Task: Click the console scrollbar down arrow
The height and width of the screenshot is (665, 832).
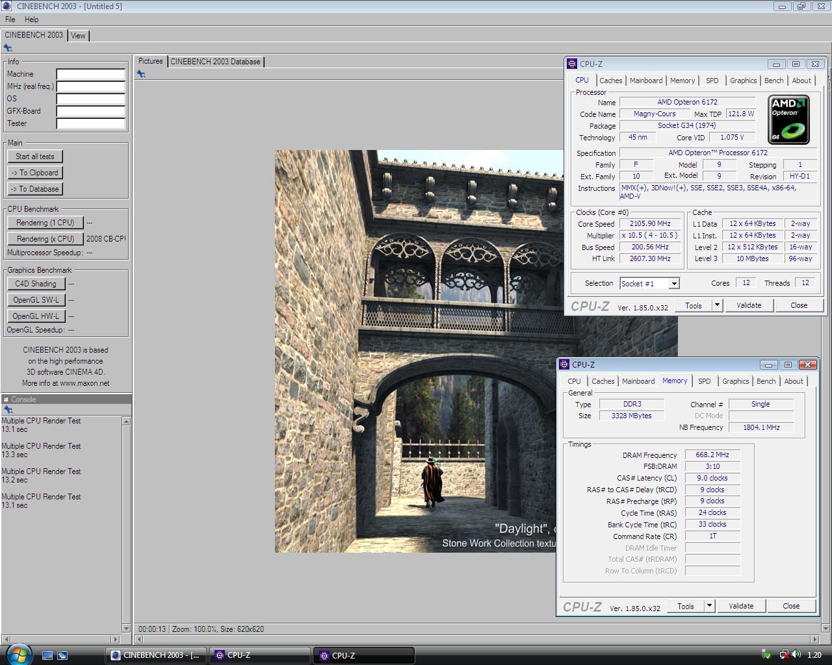Action: 126,628
